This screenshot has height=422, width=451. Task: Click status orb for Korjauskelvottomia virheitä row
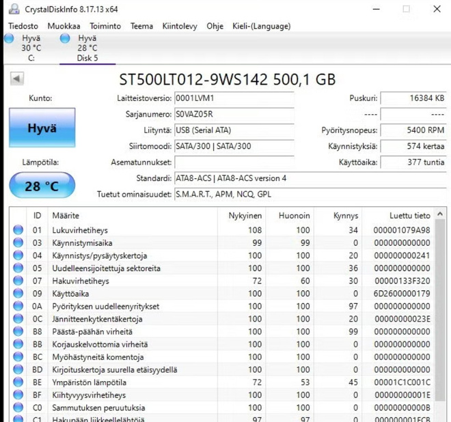click(x=18, y=344)
